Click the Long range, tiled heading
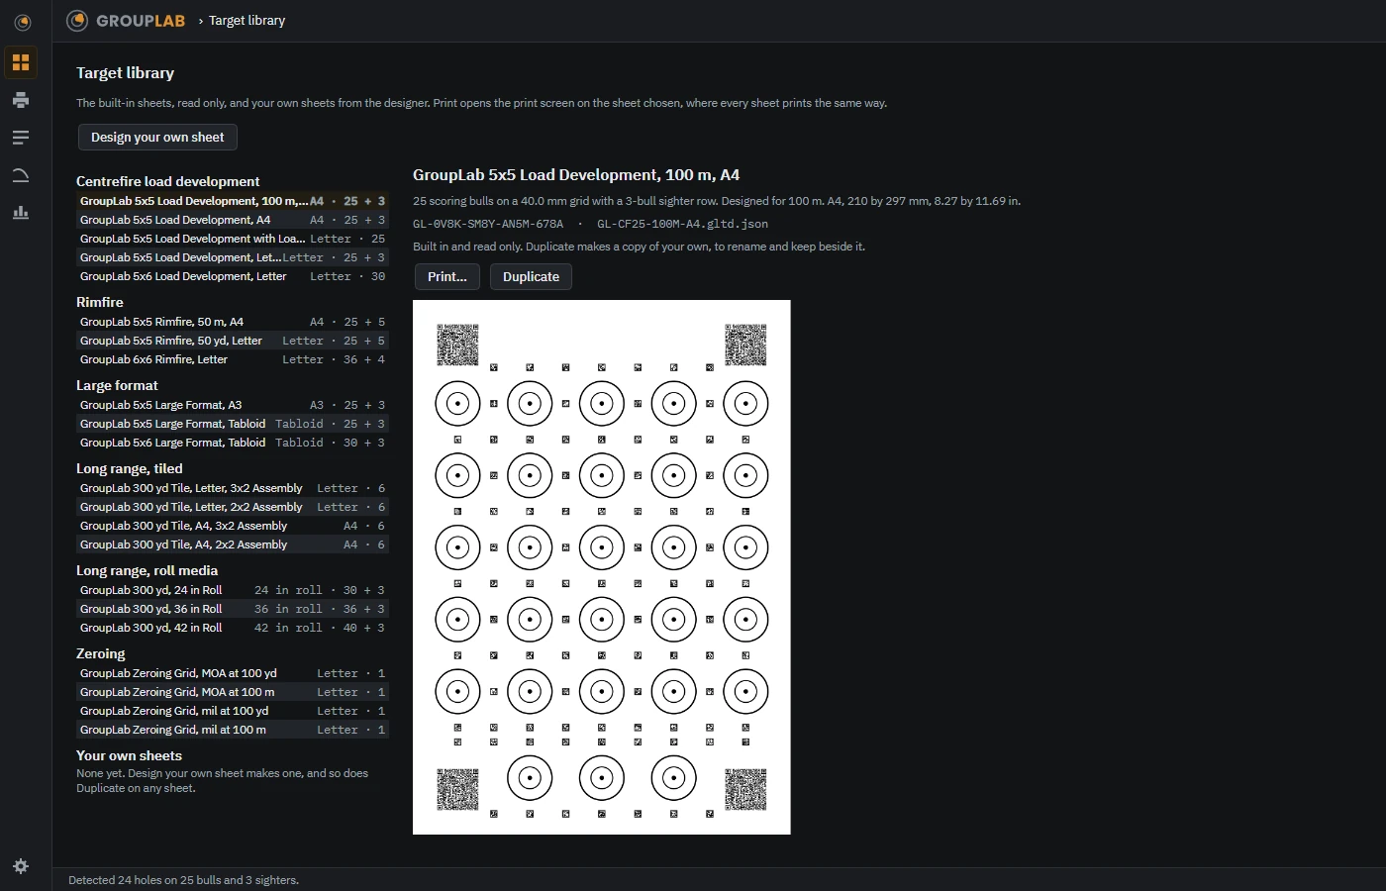This screenshot has height=891, width=1386. coord(130,468)
